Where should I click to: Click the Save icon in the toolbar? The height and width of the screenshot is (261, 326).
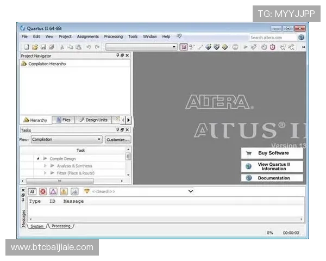point(43,47)
